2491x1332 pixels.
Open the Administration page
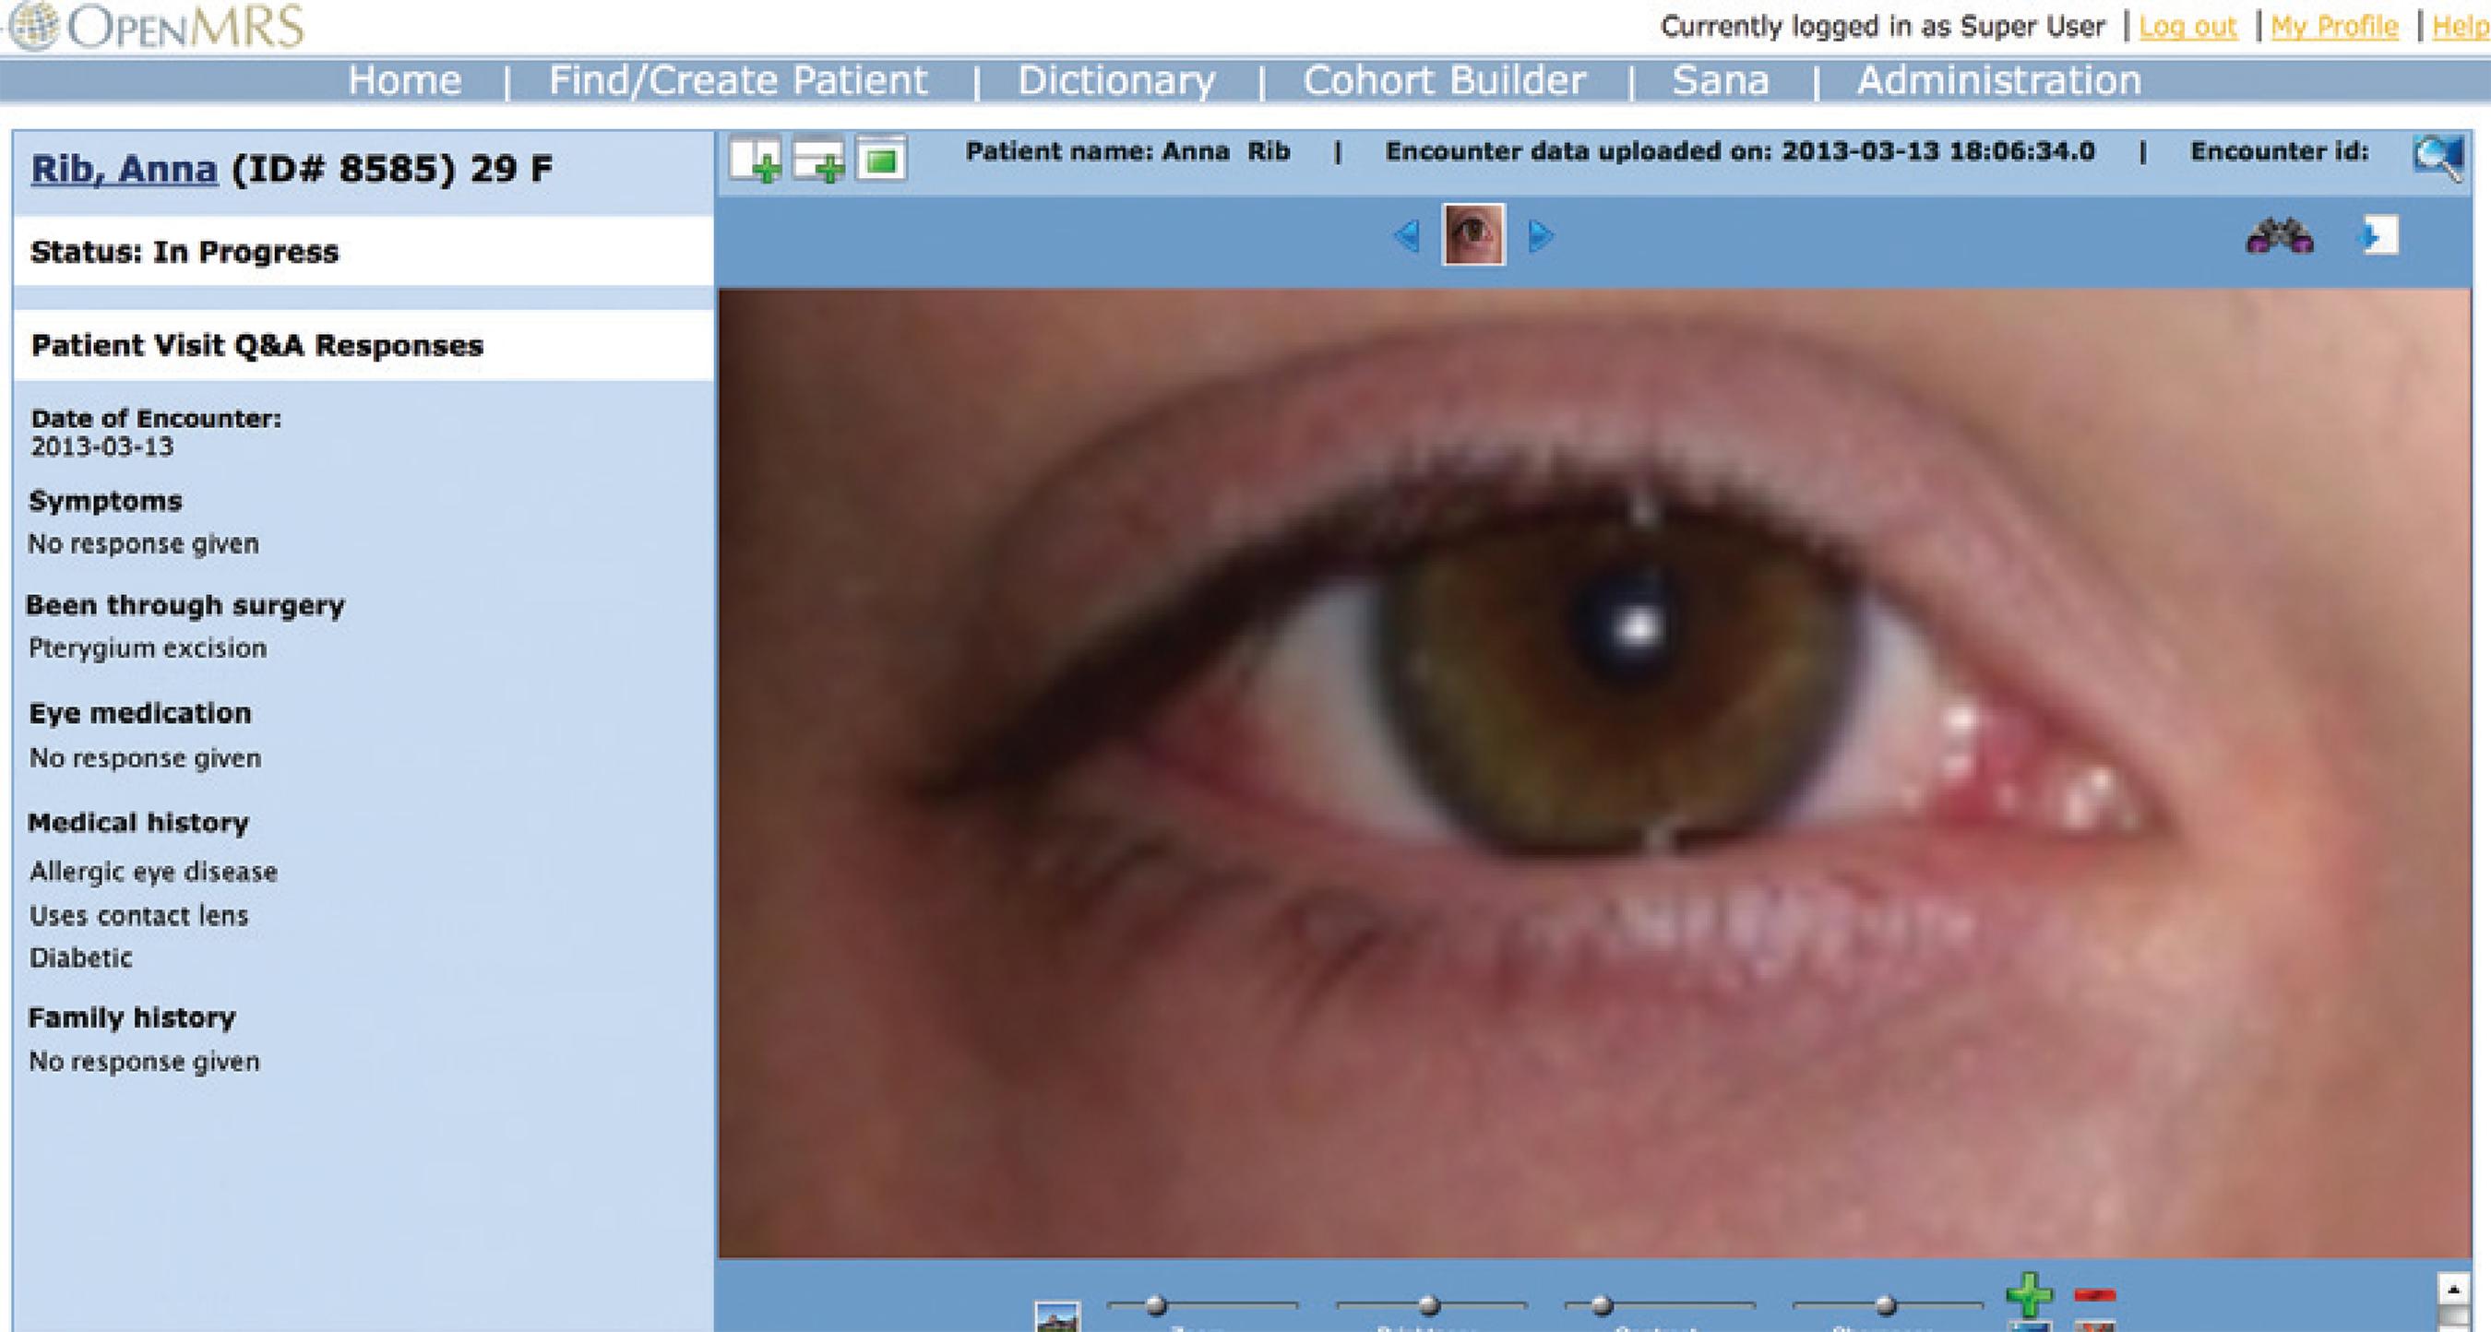(x=1997, y=80)
